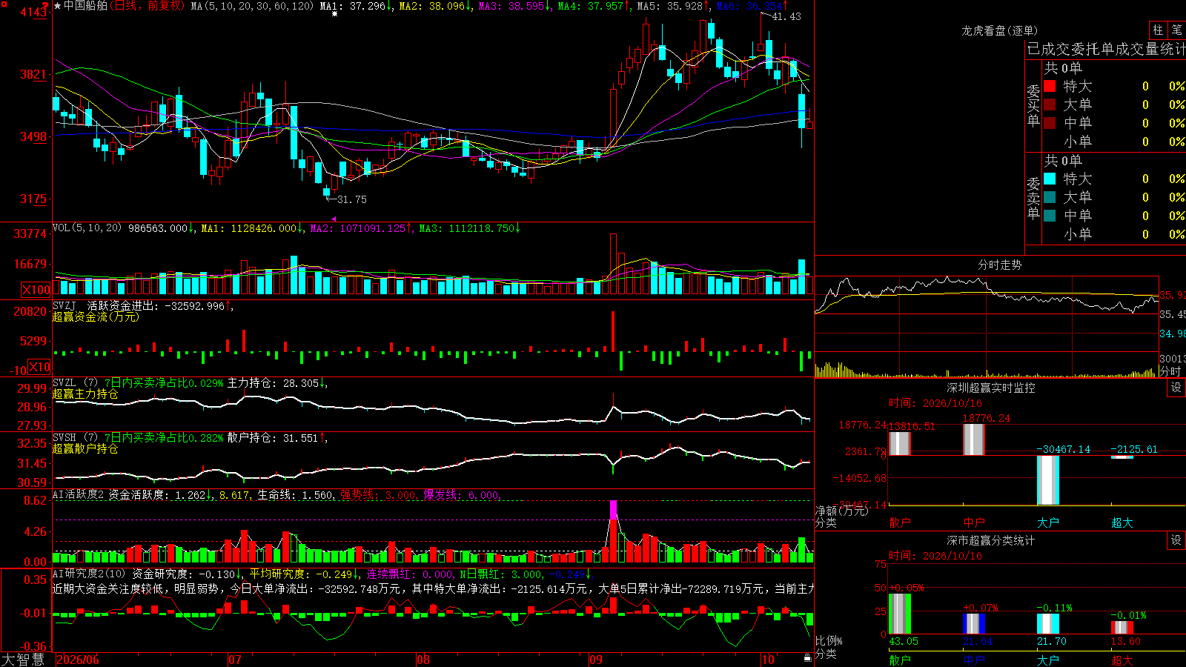Click the 大智慧 logo label
The width and height of the screenshot is (1186, 667).
point(23,660)
